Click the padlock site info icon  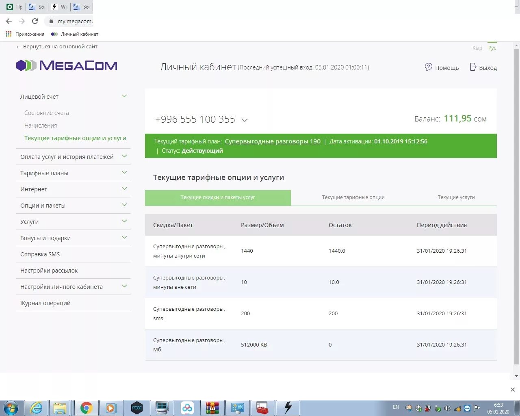click(x=51, y=21)
